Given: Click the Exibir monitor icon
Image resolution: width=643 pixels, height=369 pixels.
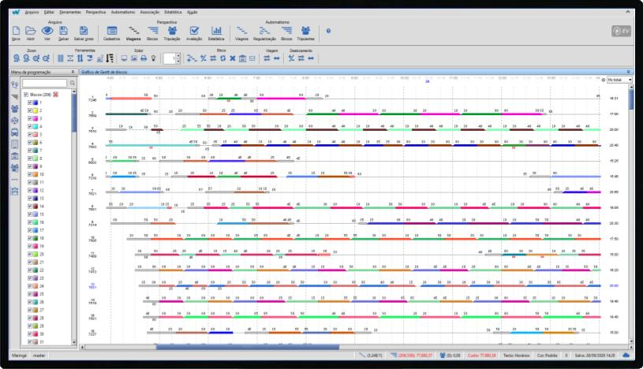Looking at the screenshot, I should 124,58.
